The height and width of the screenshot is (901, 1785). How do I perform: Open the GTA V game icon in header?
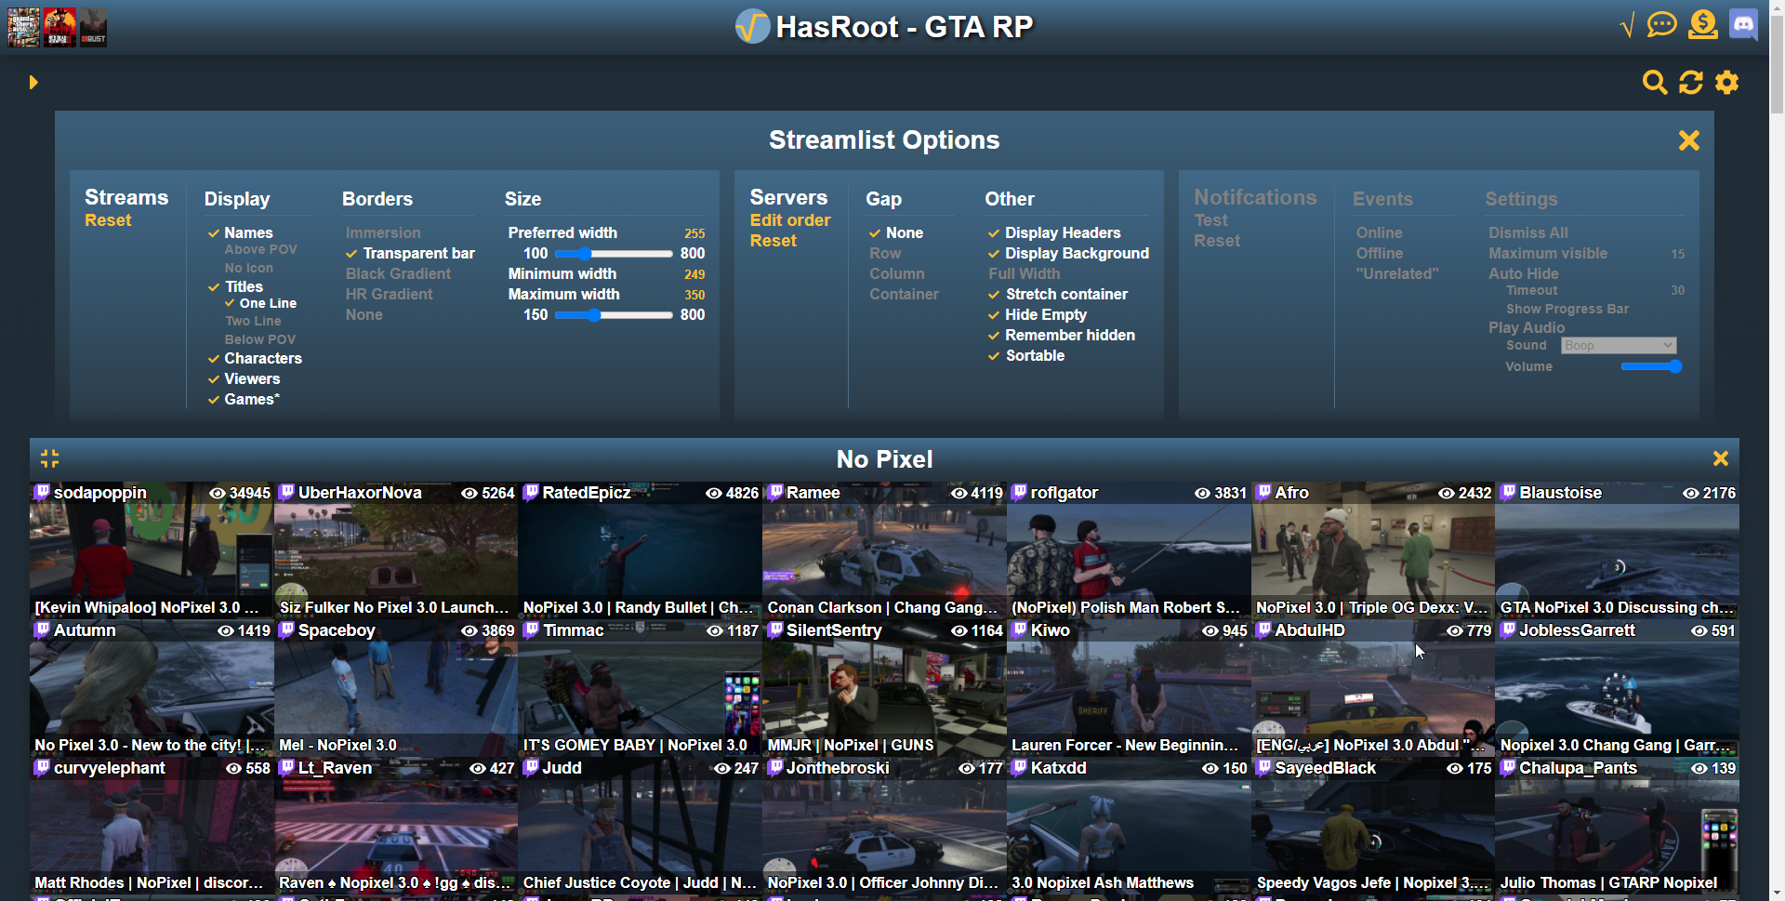(x=24, y=27)
